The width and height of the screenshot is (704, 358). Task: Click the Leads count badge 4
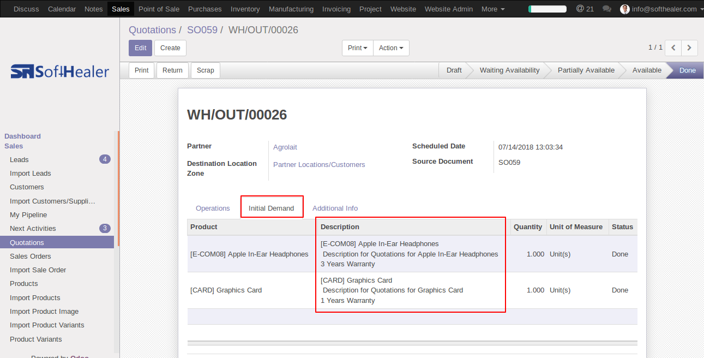click(105, 159)
